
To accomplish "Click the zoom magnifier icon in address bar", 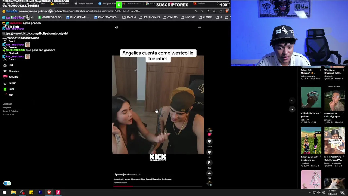I will tap(214, 11).
